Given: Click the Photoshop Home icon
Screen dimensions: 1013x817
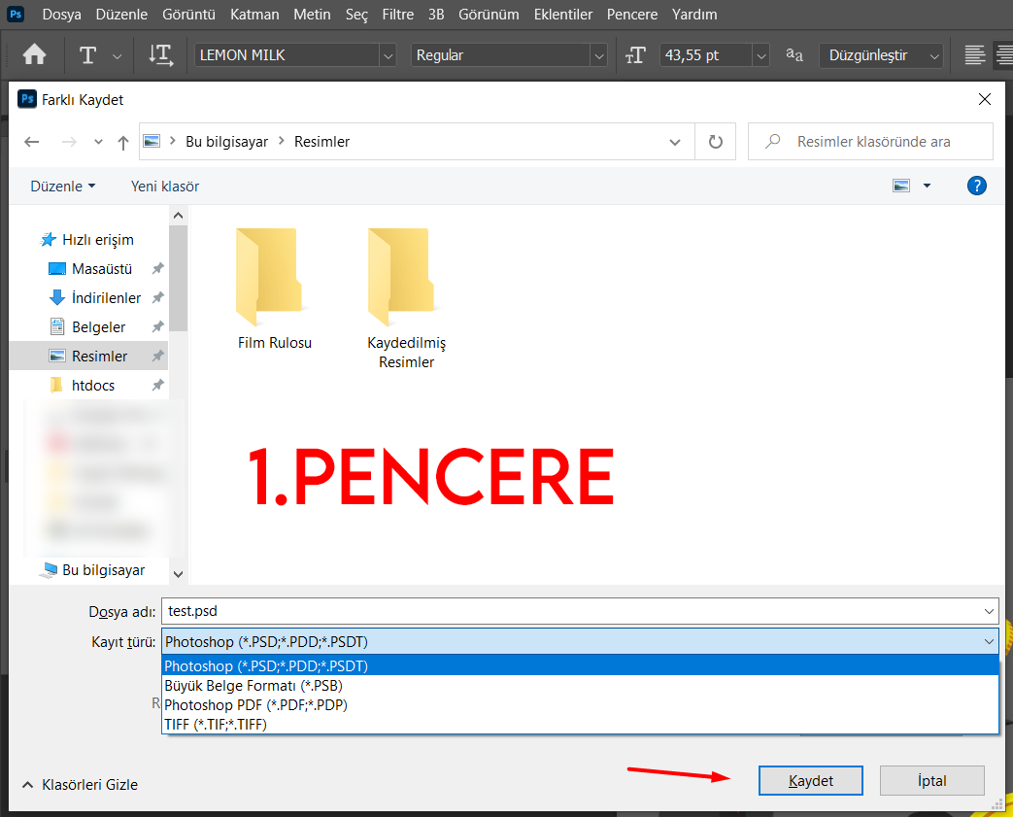Looking at the screenshot, I should point(34,55).
